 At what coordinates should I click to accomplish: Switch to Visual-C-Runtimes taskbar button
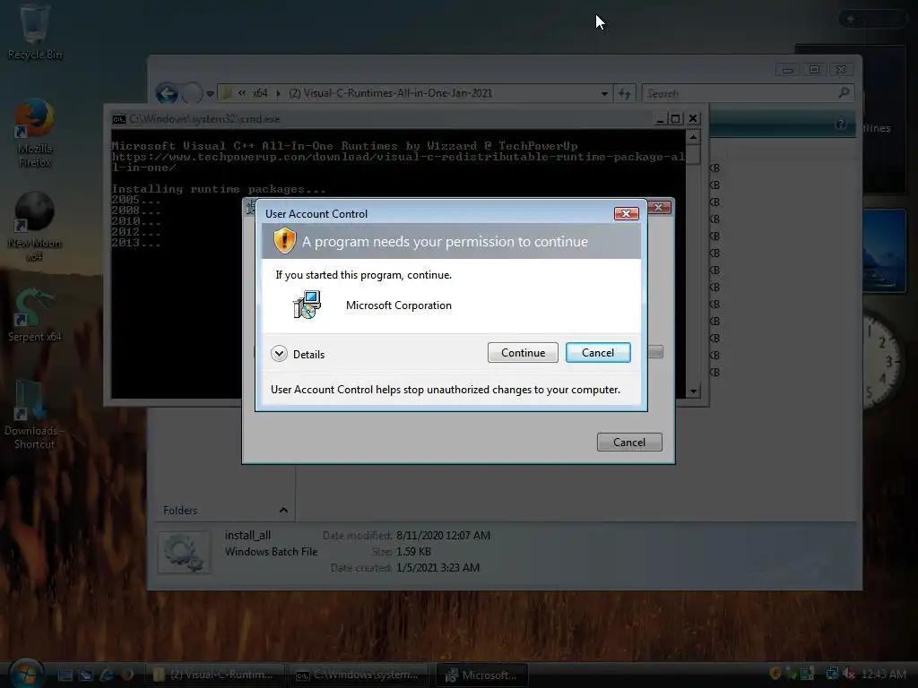[214, 675]
